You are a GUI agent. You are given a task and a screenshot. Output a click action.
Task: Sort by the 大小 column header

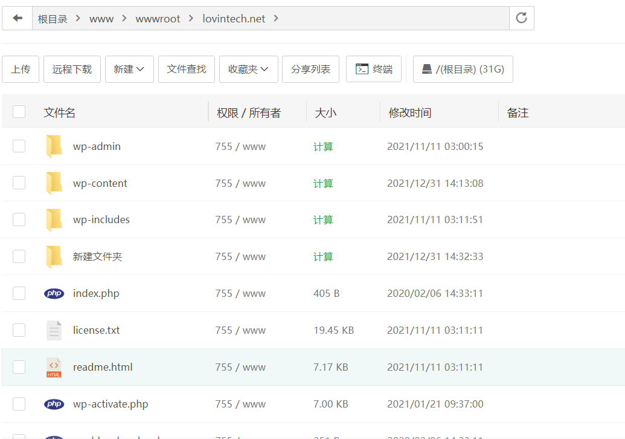coord(325,112)
